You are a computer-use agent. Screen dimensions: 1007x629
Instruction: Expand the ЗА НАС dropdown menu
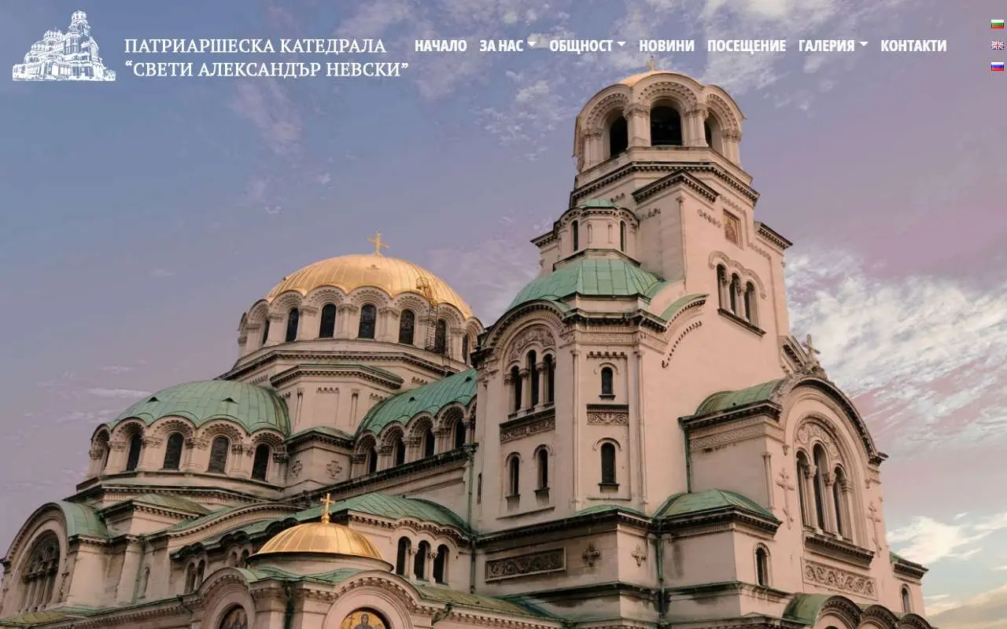pos(507,46)
